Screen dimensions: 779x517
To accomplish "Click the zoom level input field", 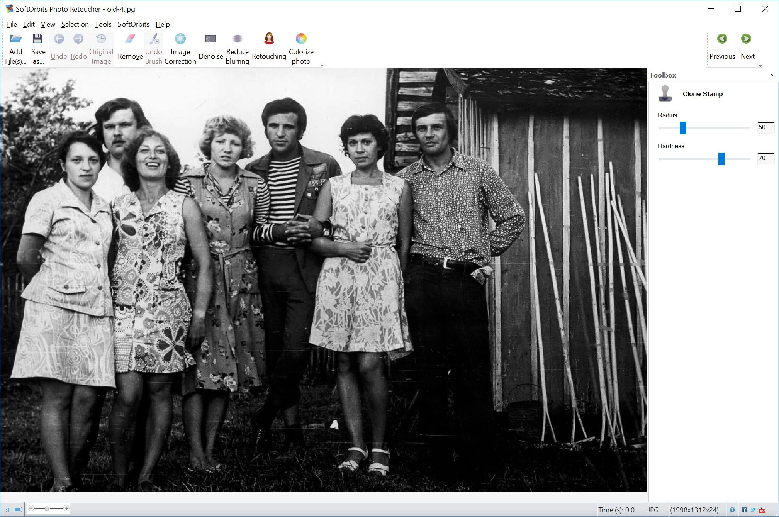I will click(49, 510).
